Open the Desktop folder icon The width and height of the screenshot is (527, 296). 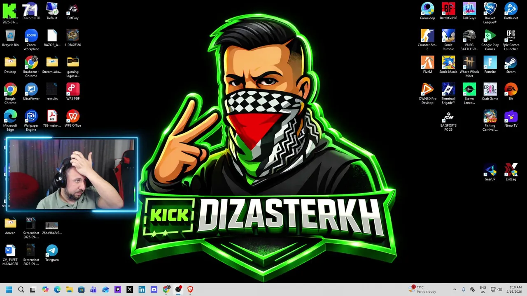10,65
